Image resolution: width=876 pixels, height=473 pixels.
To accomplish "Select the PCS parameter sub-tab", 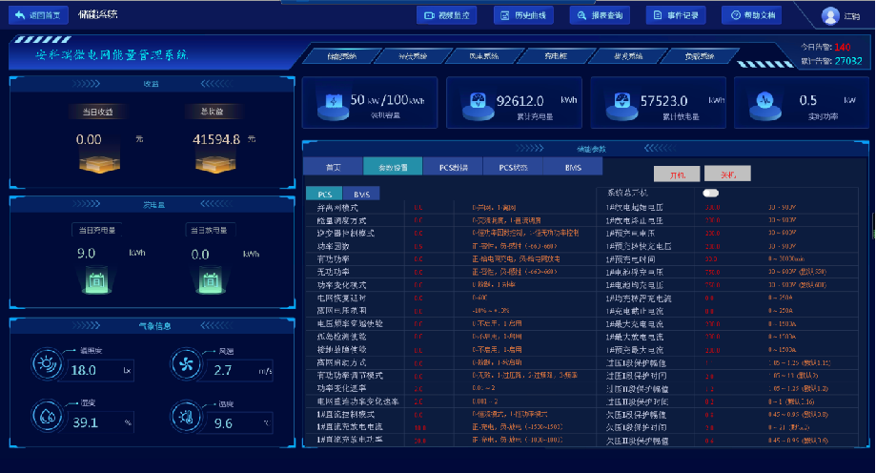I will point(325,194).
